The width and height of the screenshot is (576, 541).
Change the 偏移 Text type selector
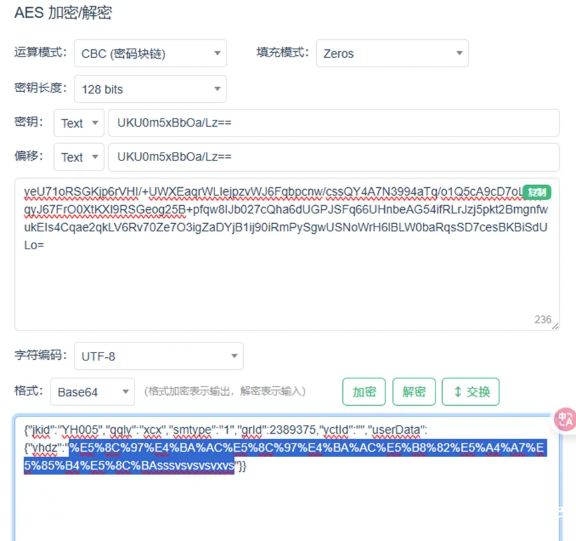point(79,157)
